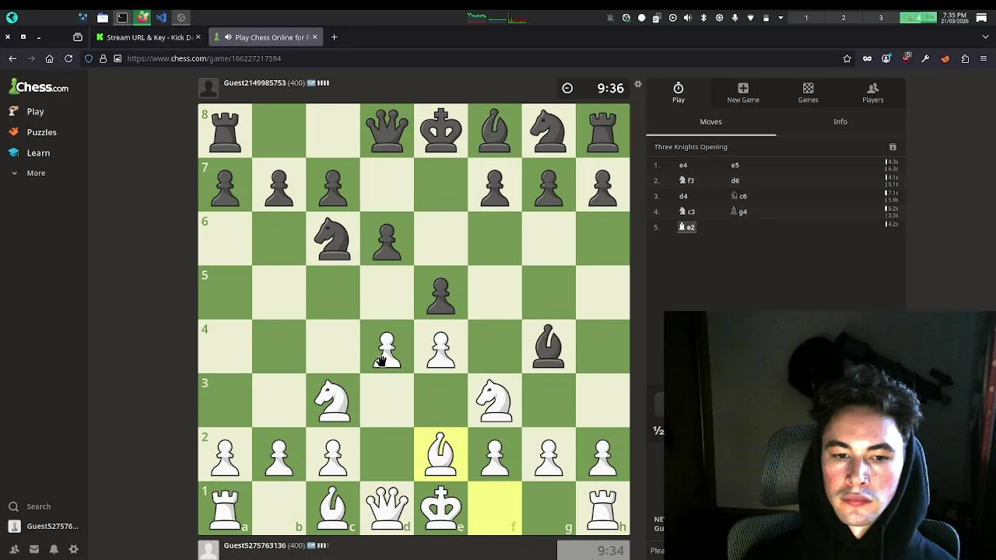This screenshot has width=996, height=560.
Task: Select move 2 knight f3 in the move list
Action: [x=686, y=180]
